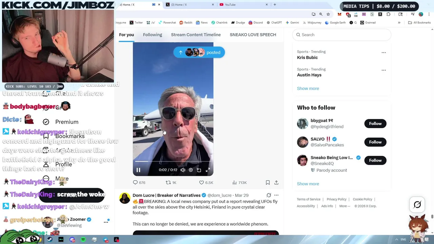
Task: Open Profile in X sidebar
Action: (58, 164)
